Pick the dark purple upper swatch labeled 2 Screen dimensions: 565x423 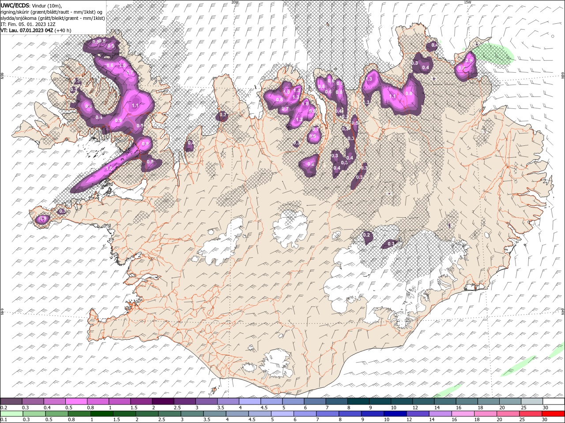(x=163, y=401)
